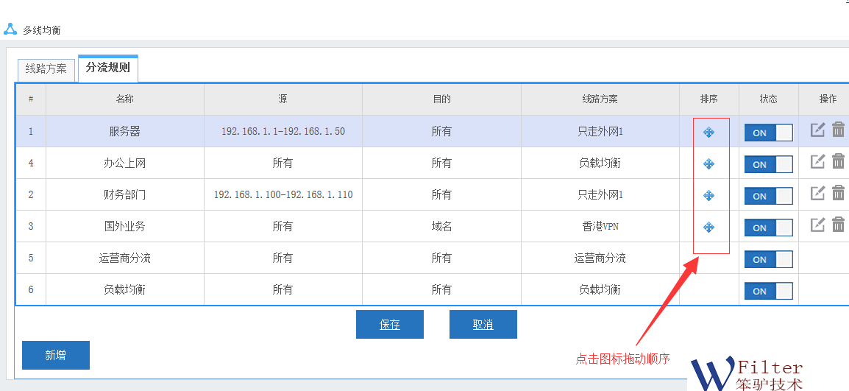Click the drag-sort icon for 国外业务 rule
The width and height of the screenshot is (849, 391).
pyautogui.click(x=708, y=227)
